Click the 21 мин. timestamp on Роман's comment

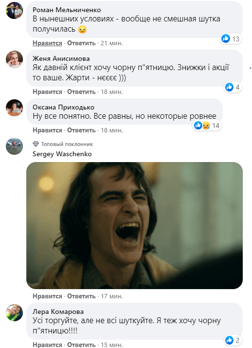[112, 43]
